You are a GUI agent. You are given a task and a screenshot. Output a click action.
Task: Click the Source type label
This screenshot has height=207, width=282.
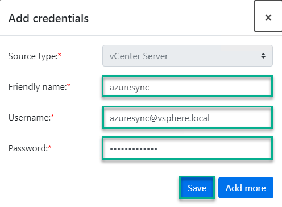35,56
